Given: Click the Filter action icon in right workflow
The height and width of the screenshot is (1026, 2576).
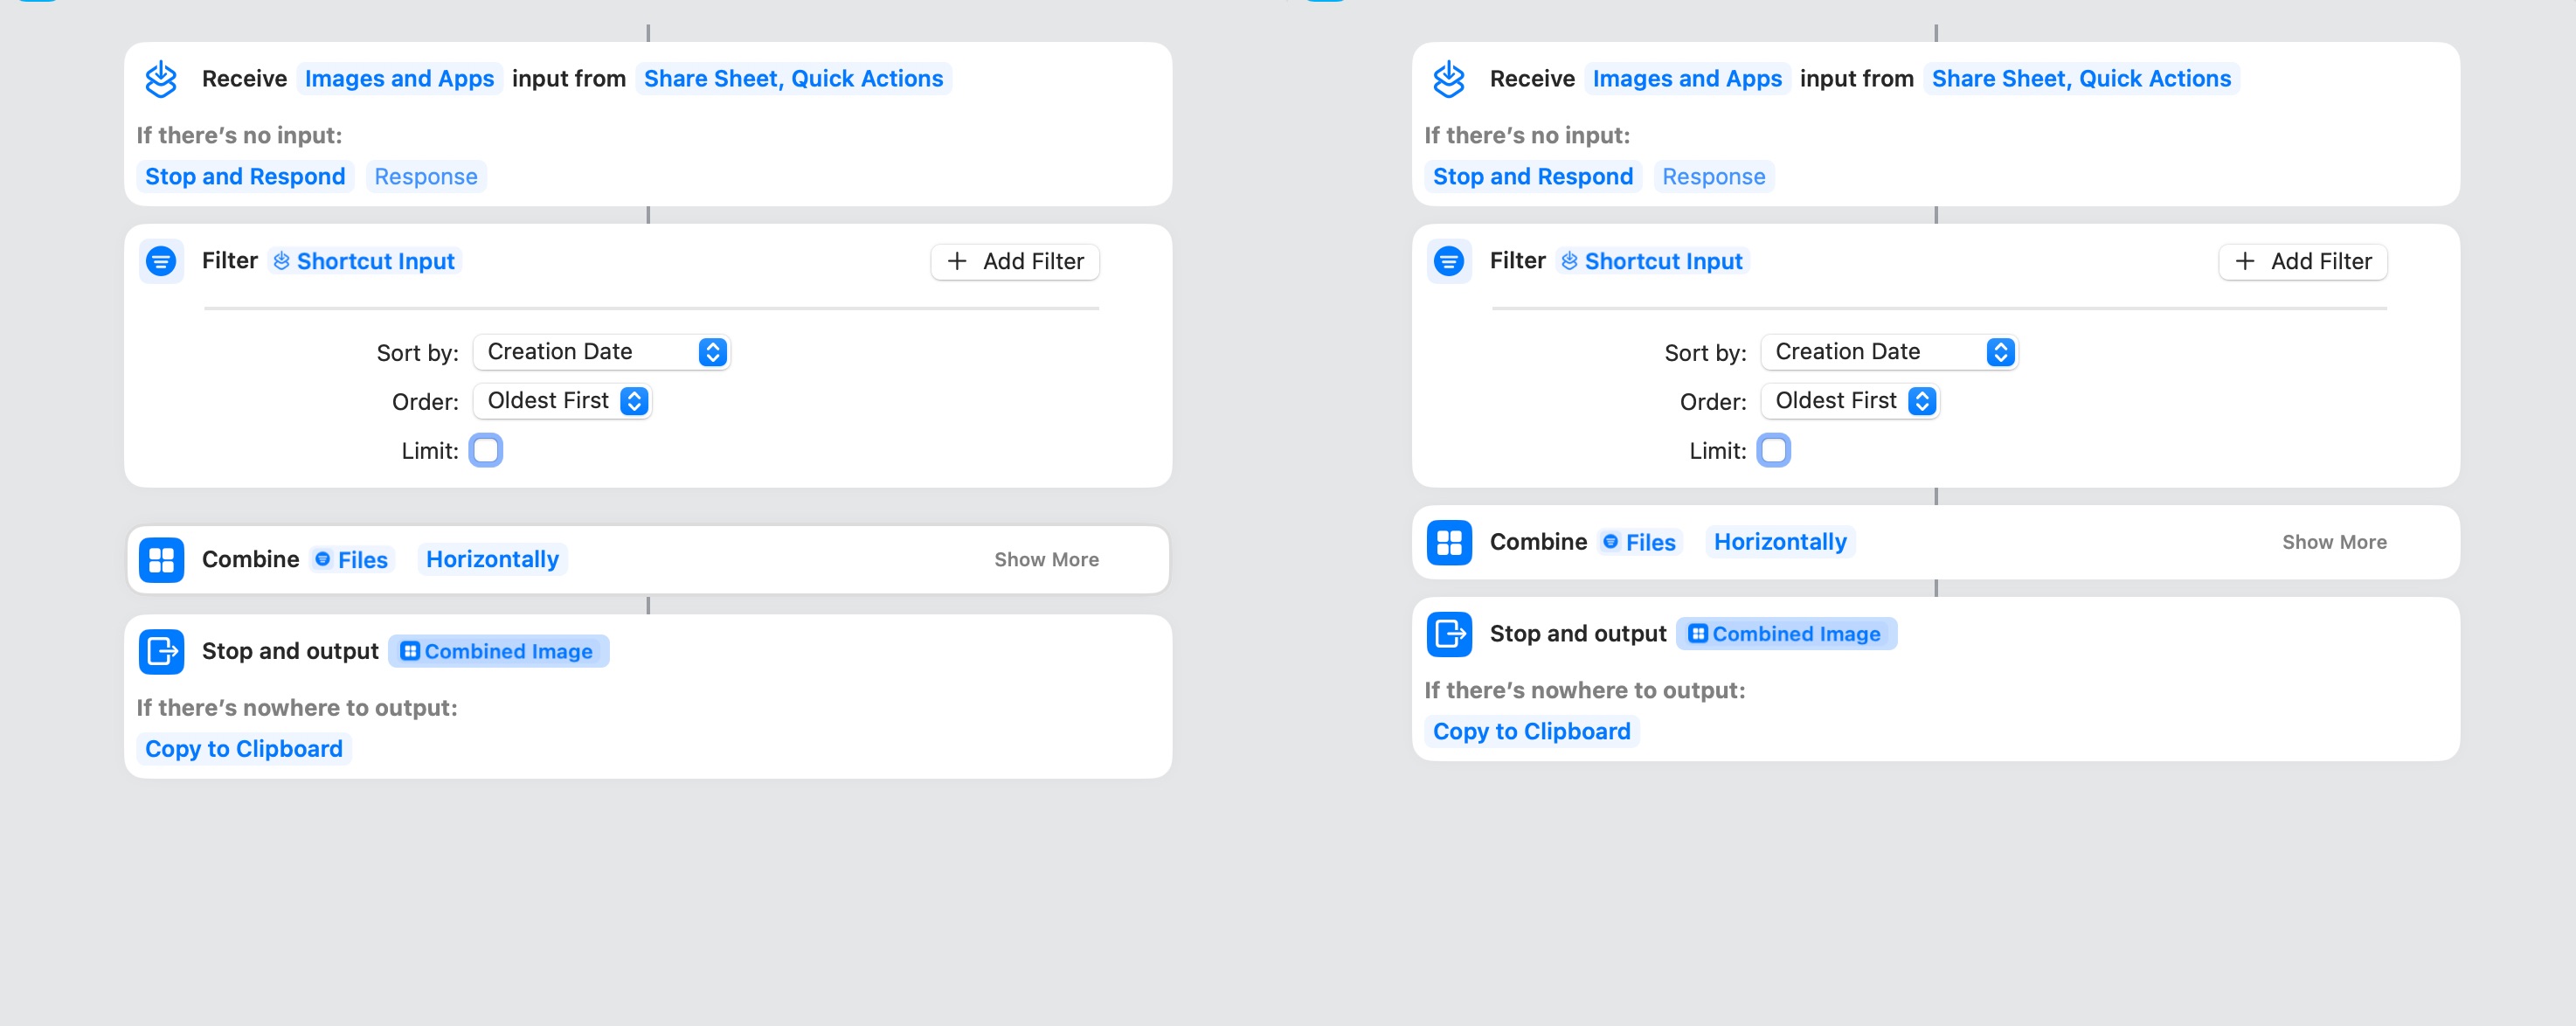Looking at the screenshot, I should pyautogui.click(x=1449, y=261).
